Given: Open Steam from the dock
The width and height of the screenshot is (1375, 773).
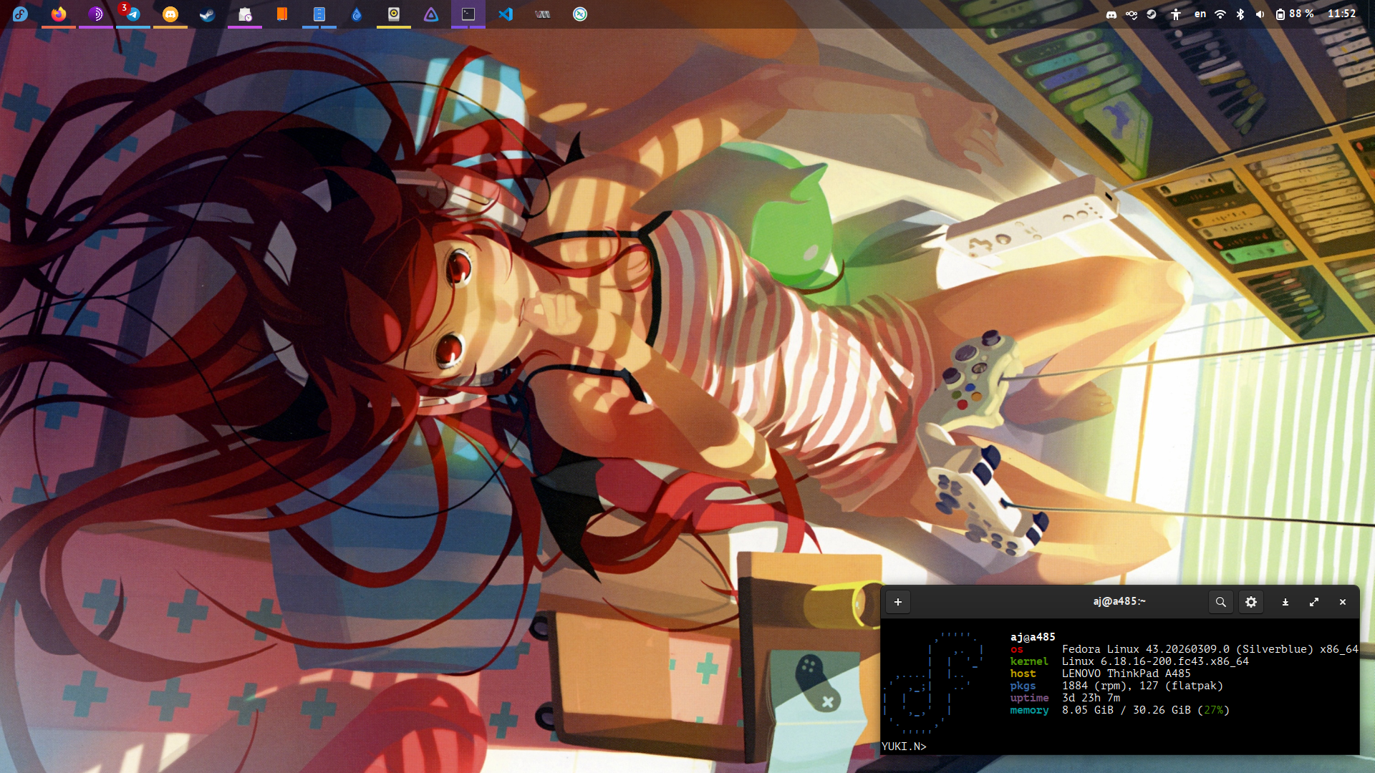Looking at the screenshot, I should click(208, 14).
